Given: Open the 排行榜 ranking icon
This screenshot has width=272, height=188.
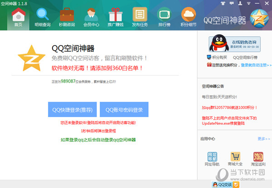Looking at the screenshot, I should (164, 17).
